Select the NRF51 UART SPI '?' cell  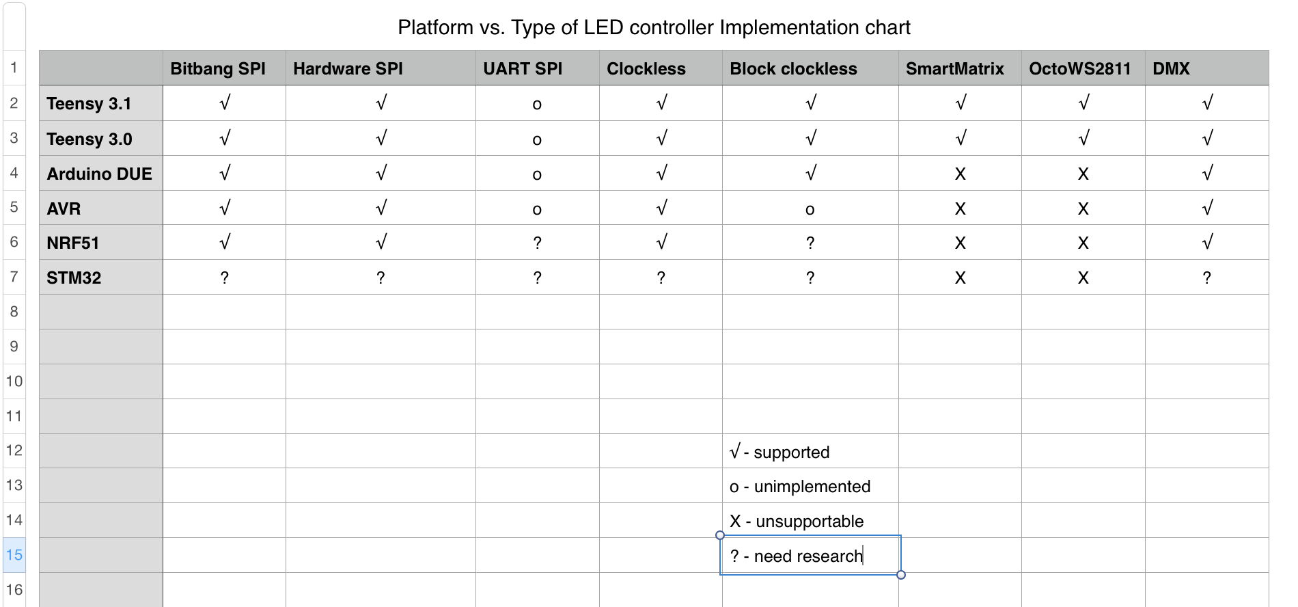coord(537,243)
